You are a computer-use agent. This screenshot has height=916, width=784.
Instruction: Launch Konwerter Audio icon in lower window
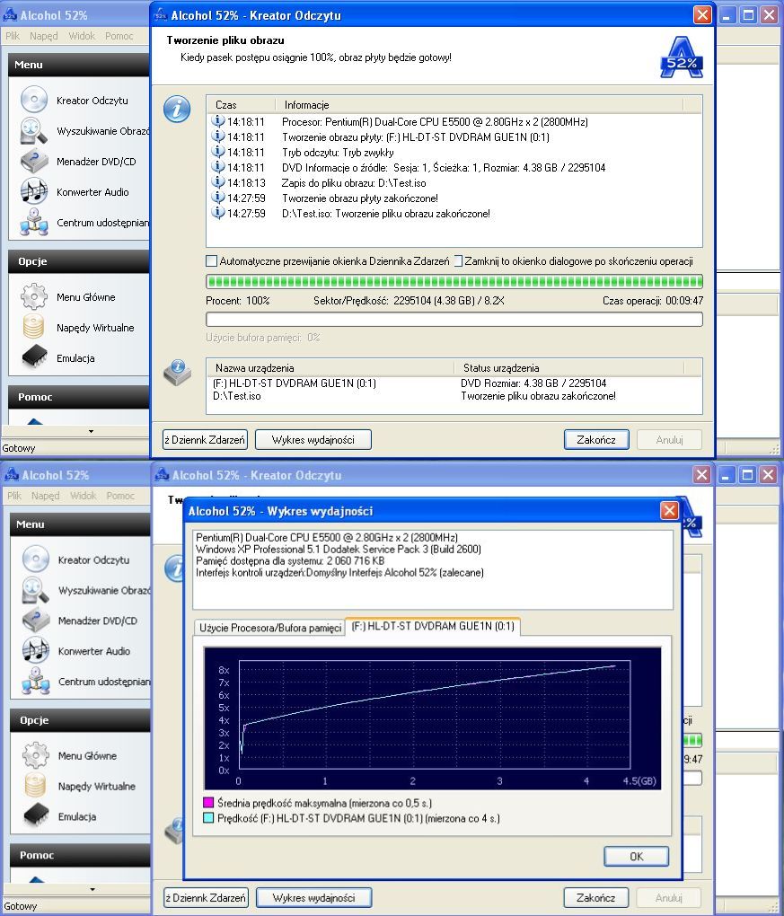36,651
